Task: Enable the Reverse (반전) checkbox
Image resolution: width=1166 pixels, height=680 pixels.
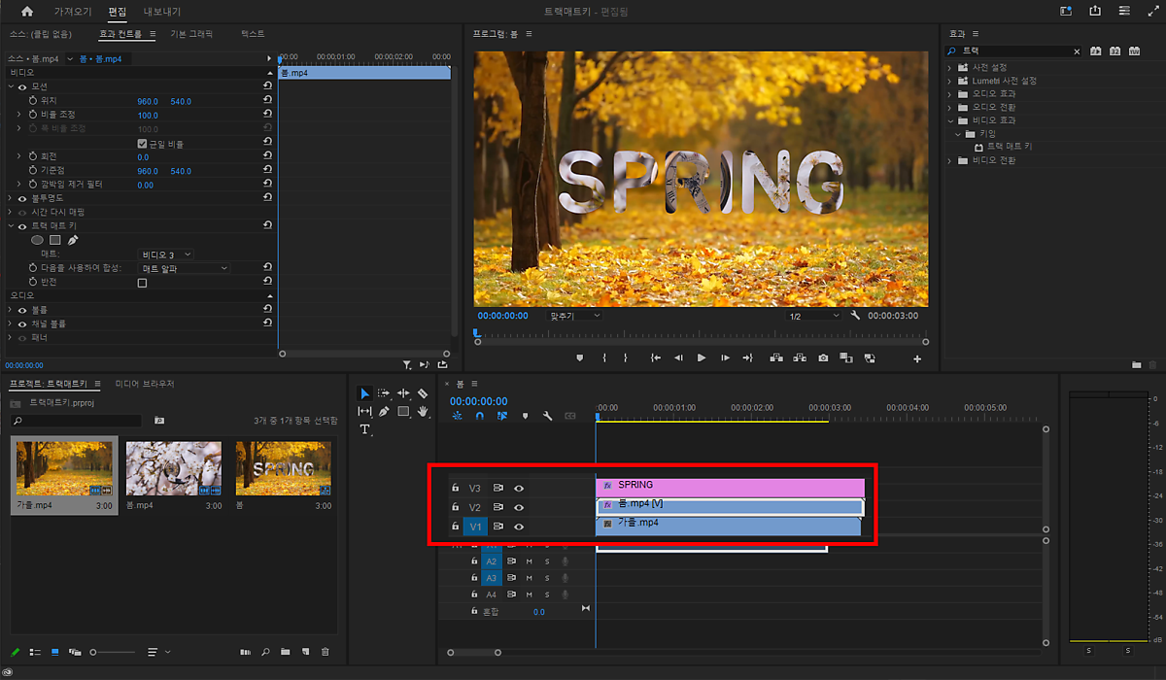Action: coord(143,283)
